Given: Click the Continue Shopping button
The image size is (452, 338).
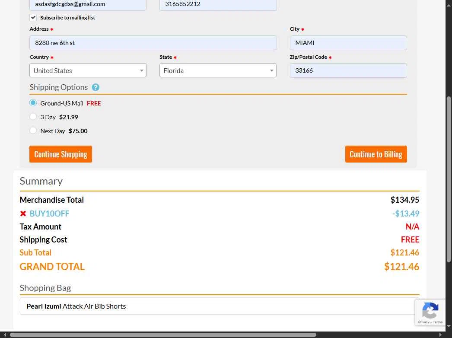Looking at the screenshot, I should point(60,154).
